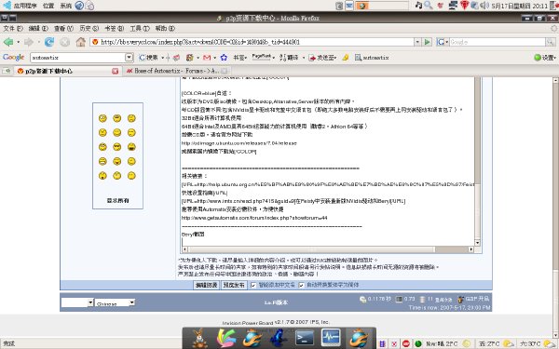Click the Invision Power Board link
This screenshot has width=559, height=349.
[x=248, y=323]
